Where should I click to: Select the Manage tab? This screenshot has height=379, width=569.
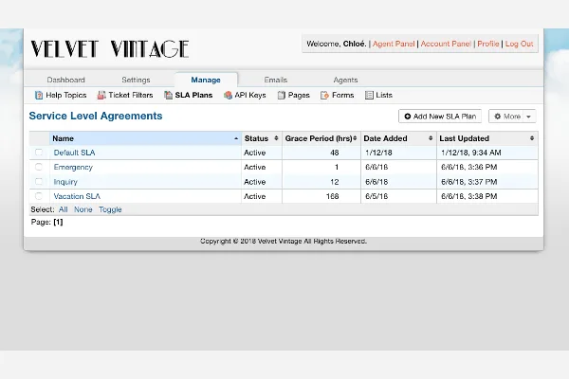coord(206,80)
